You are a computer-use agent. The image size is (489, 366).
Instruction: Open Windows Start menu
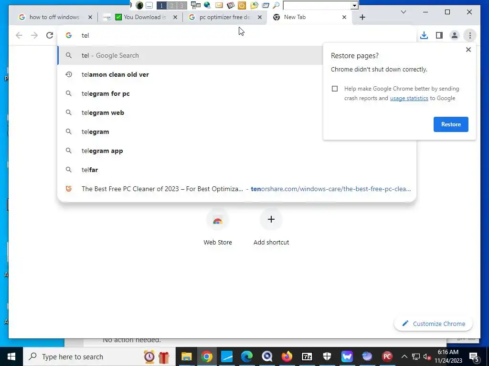(11, 356)
